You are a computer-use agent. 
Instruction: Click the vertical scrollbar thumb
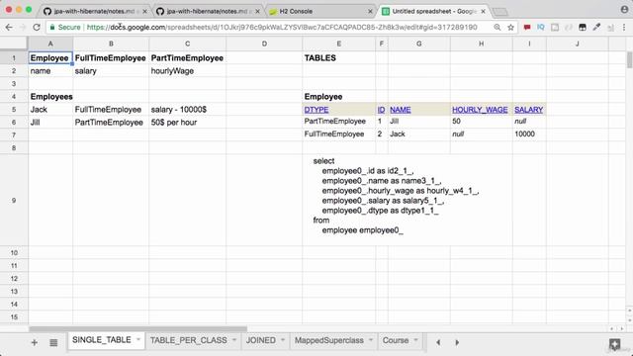tap(629, 59)
